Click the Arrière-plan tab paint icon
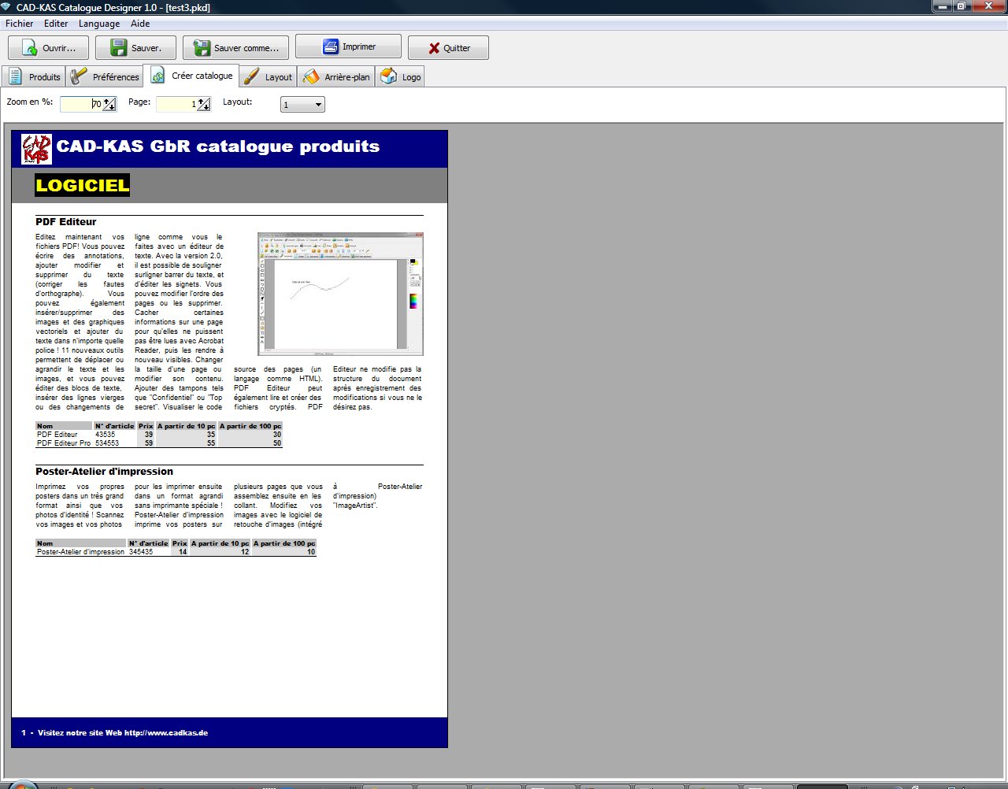 coord(312,76)
